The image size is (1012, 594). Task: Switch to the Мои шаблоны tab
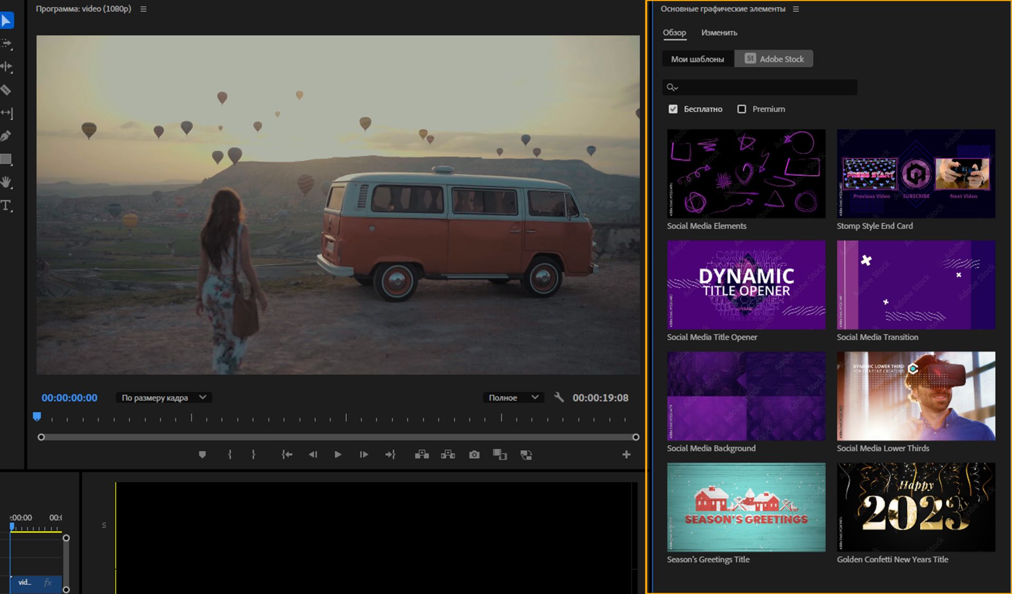pos(698,58)
